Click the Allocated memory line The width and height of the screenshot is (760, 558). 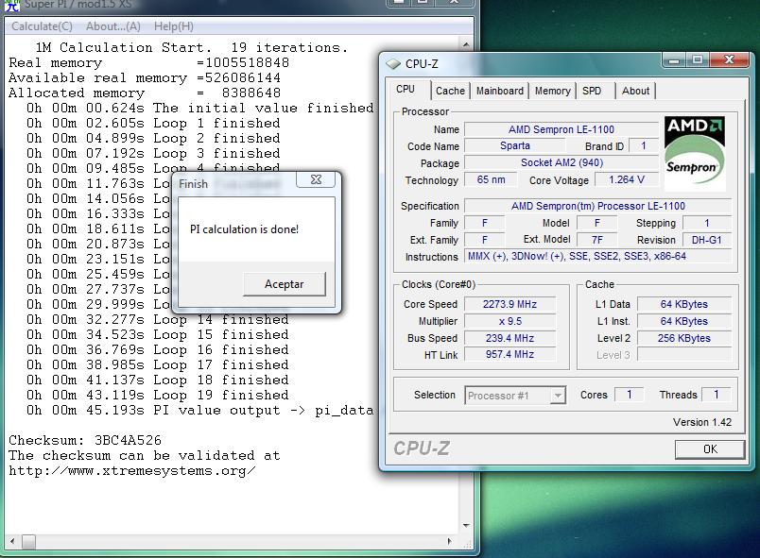[145, 93]
